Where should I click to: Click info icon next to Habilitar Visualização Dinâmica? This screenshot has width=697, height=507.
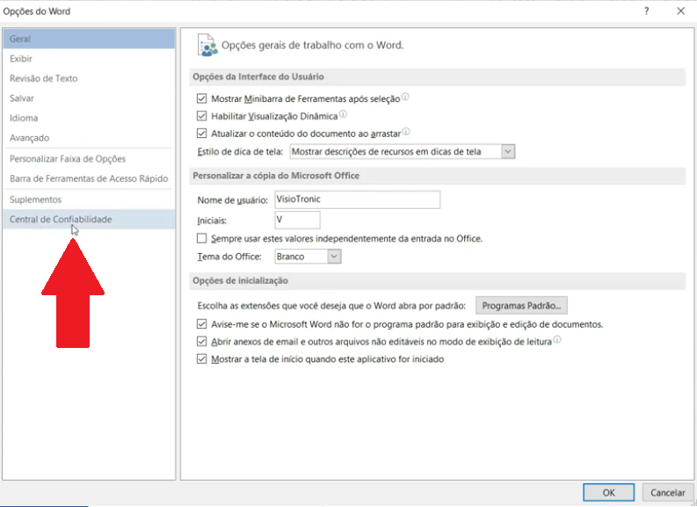343,114
